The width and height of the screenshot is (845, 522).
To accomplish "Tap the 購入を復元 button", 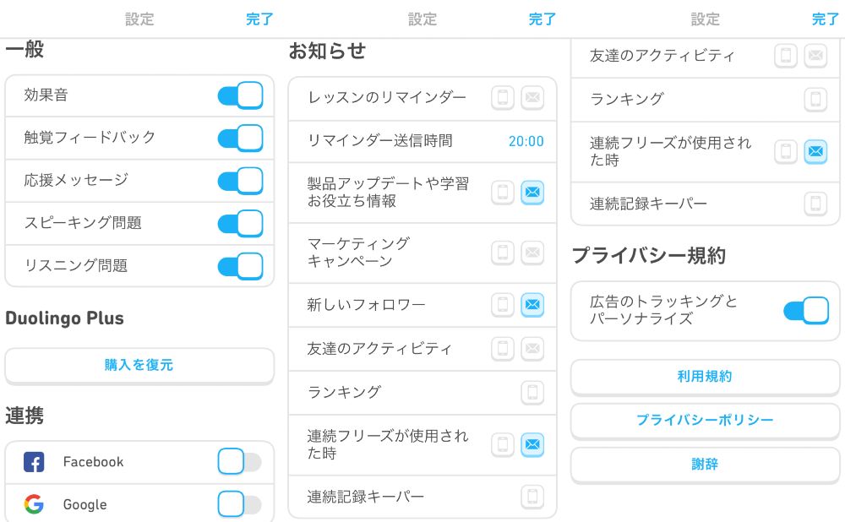I will coord(139,365).
